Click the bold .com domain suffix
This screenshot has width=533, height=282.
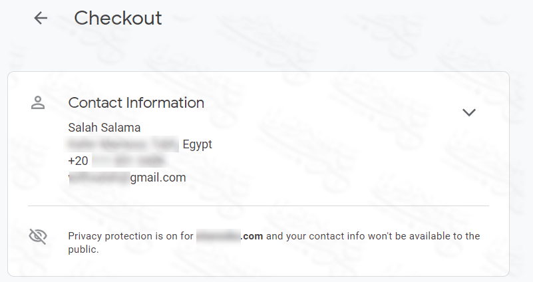(252, 236)
